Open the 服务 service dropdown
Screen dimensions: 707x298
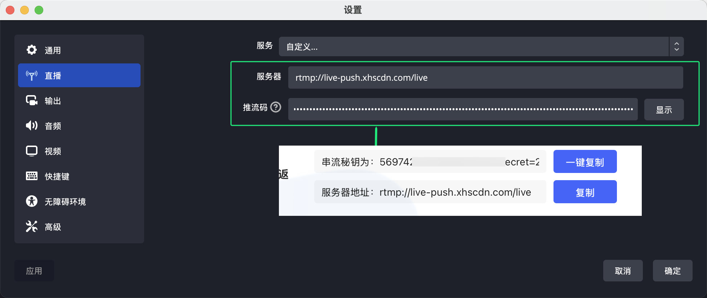(473, 46)
